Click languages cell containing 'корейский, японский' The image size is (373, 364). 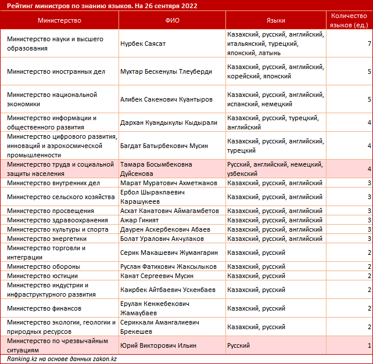coord(275,71)
